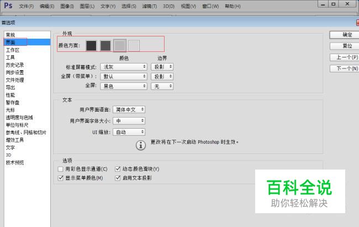The height and width of the screenshot is (227, 359).
Task: Click the info icon beside restart notice
Action: click(141, 145)
